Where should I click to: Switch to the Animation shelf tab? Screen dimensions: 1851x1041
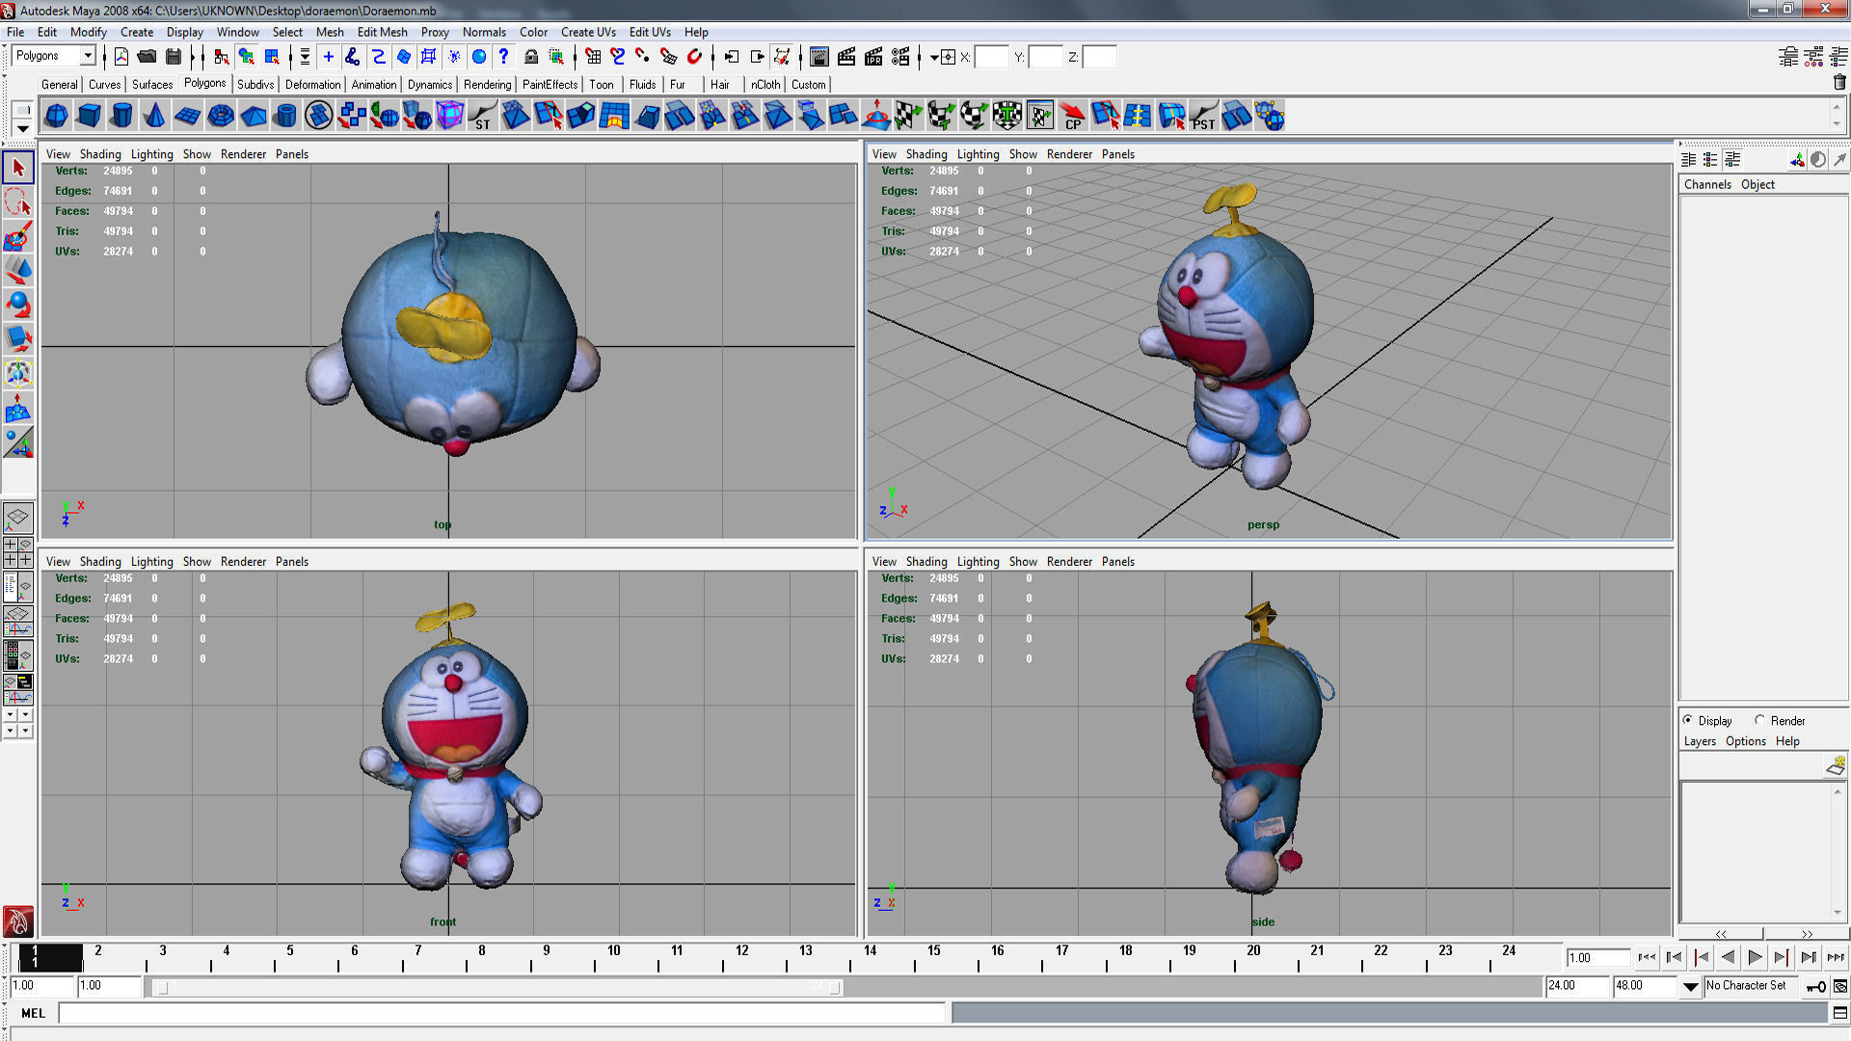coord(374,85)
